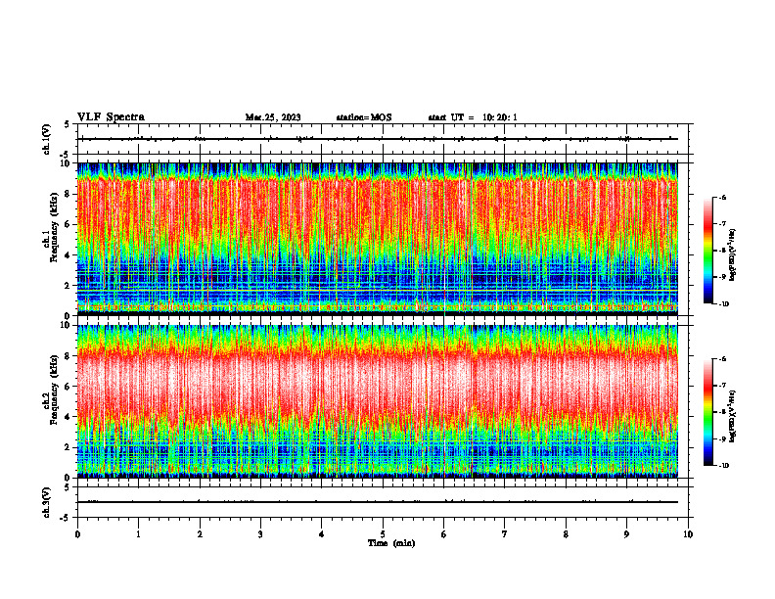Select the "start UT = 10:20: 1" text
The width and height of the screenshot is (775, 599).
point(473,117)
